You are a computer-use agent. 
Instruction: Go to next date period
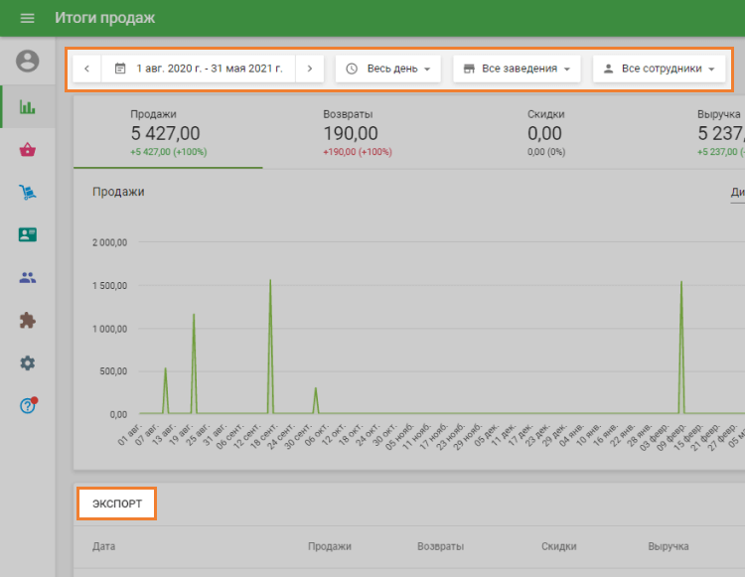point(310,69)
